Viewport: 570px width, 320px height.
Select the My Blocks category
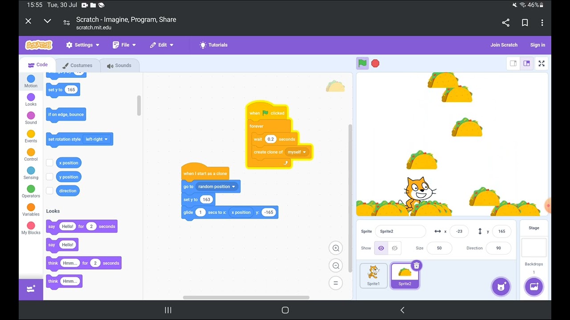(x=31, y=228)
